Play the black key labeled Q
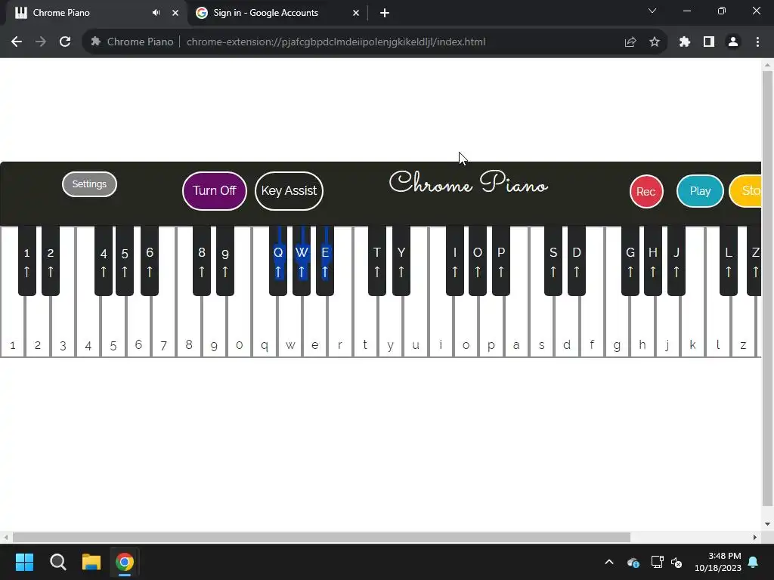Viewport: 774px width, 580px height. tap(278, 261)
